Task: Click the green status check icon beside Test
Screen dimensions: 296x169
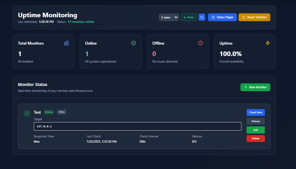Action: [27, 113]
